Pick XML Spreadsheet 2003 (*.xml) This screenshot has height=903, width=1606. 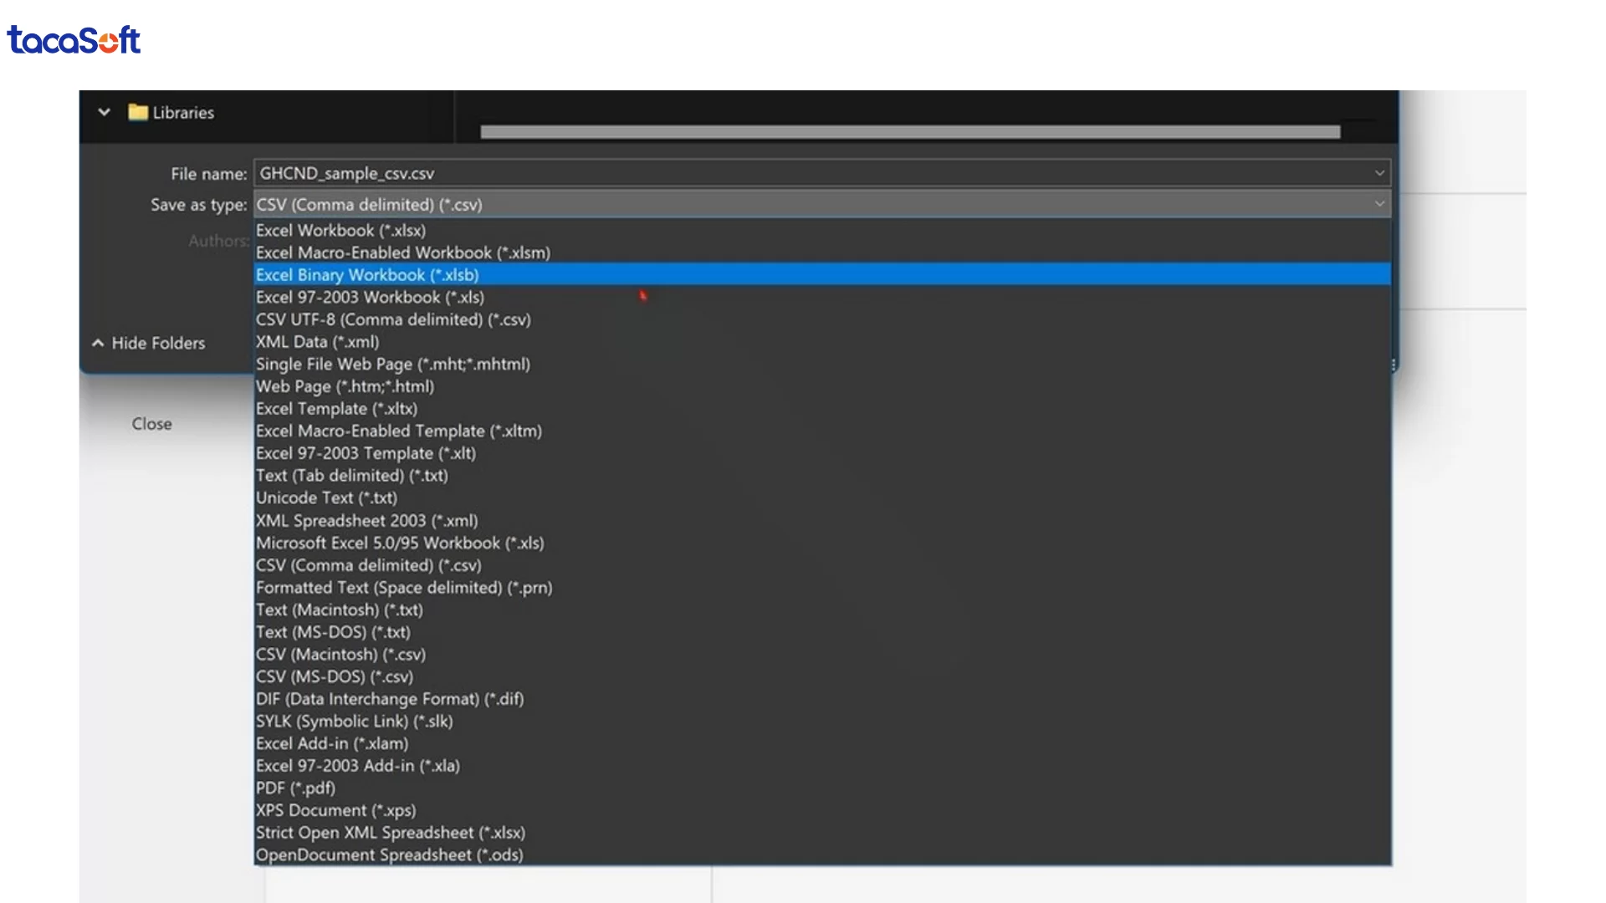(x=822, y=520)
